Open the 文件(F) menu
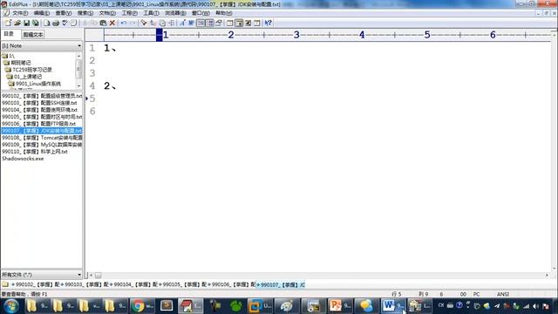 (20, 13)
